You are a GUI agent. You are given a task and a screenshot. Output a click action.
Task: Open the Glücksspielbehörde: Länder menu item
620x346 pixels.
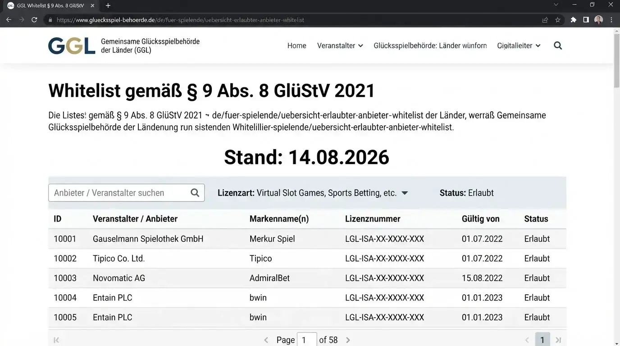pos(430,46)
